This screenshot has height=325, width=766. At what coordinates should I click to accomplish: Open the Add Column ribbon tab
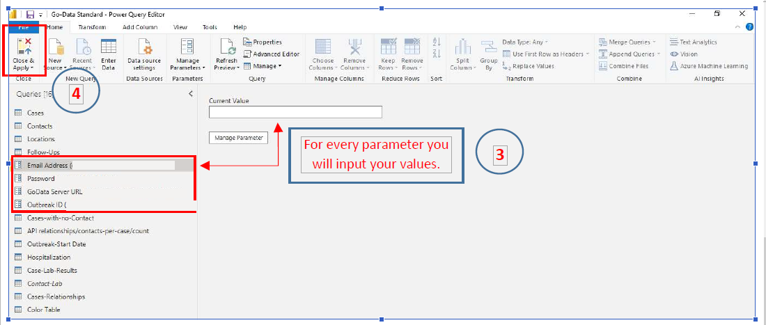139,27
